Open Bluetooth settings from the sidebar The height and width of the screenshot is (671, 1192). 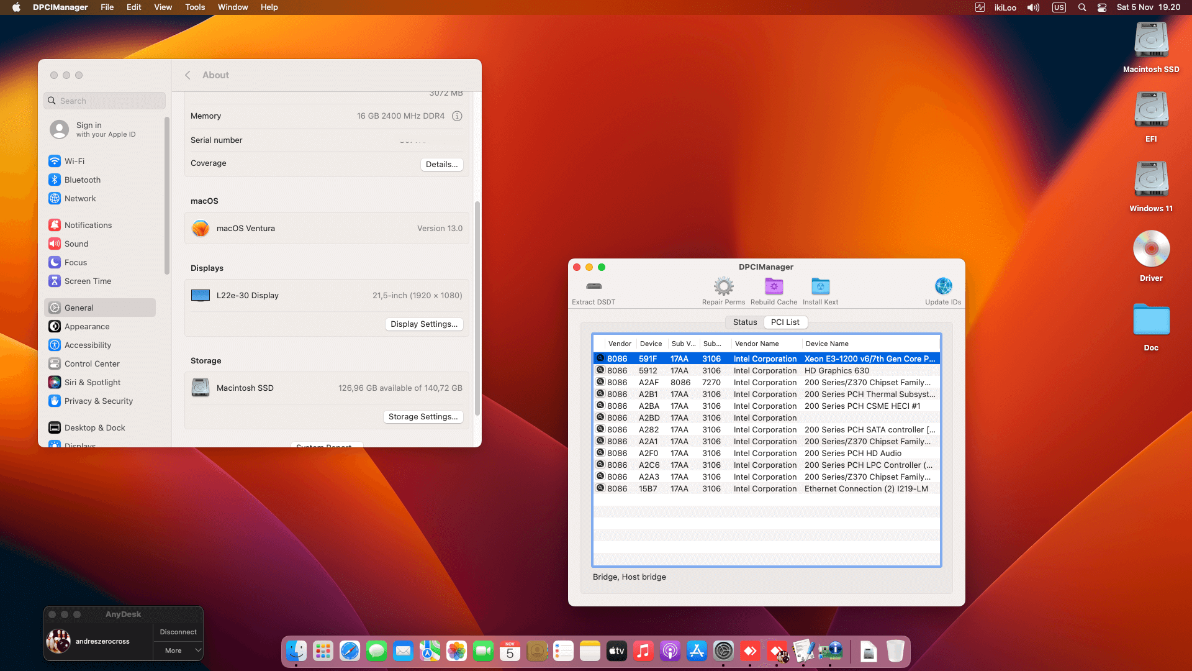(x=83, y=180)
